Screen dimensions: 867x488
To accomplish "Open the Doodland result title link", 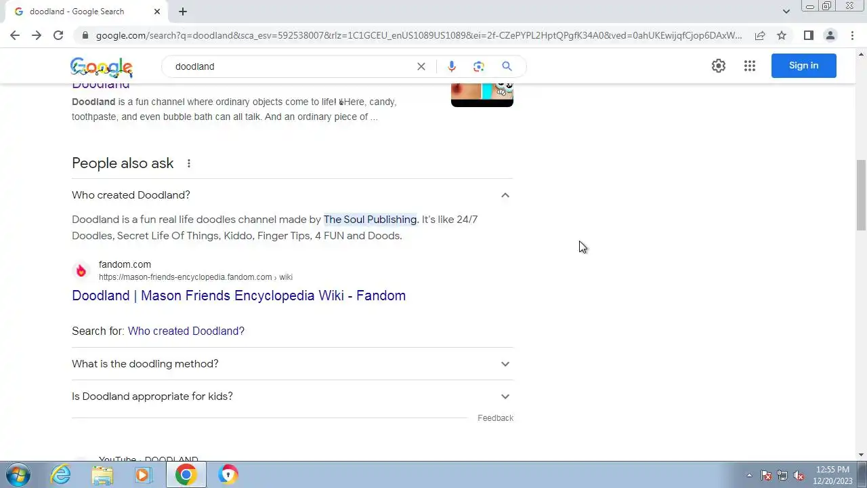I will [x=101, y=85].
